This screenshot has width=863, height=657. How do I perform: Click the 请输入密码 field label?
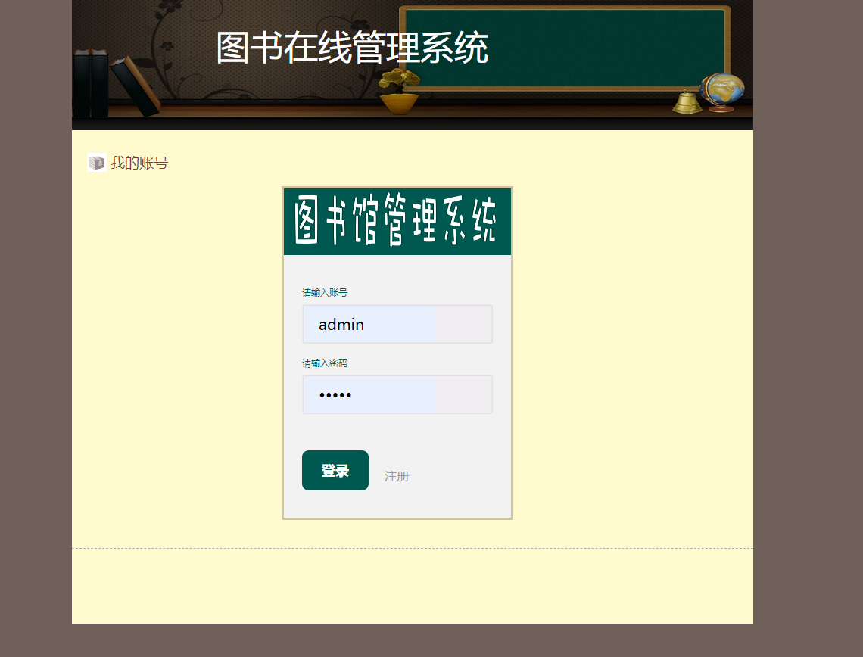tap(326, 363)
